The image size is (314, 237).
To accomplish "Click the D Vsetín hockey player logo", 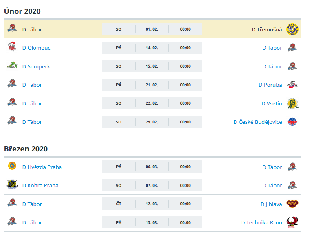I will tap(292, 103).
